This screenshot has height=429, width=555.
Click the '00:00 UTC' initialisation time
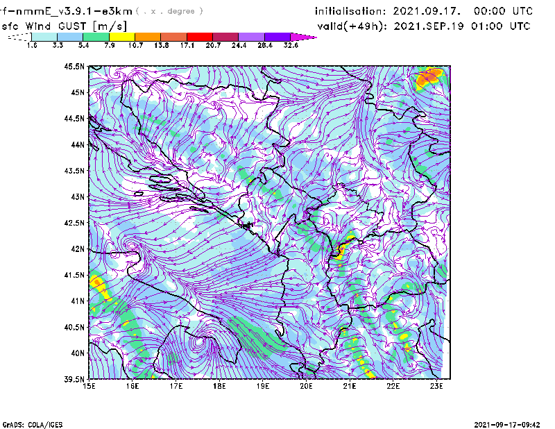504,11
